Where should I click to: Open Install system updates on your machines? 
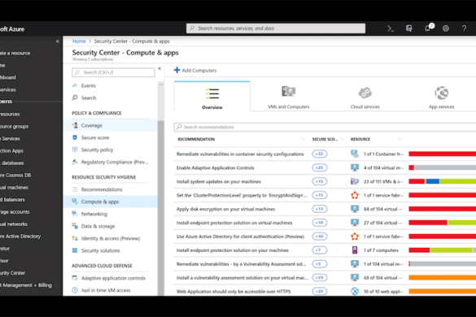click(x=219, y=182)
